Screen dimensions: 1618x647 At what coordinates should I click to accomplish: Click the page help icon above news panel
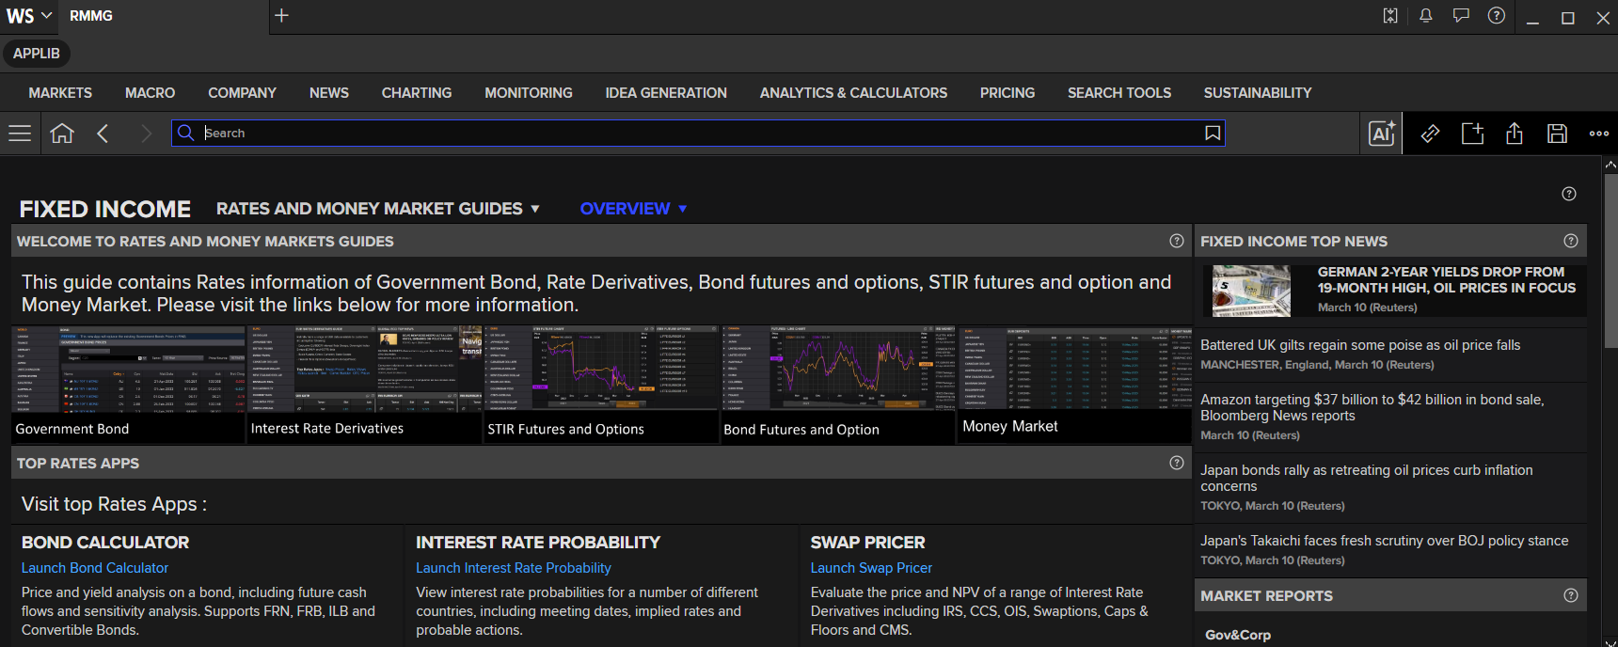coord(1569,194)
